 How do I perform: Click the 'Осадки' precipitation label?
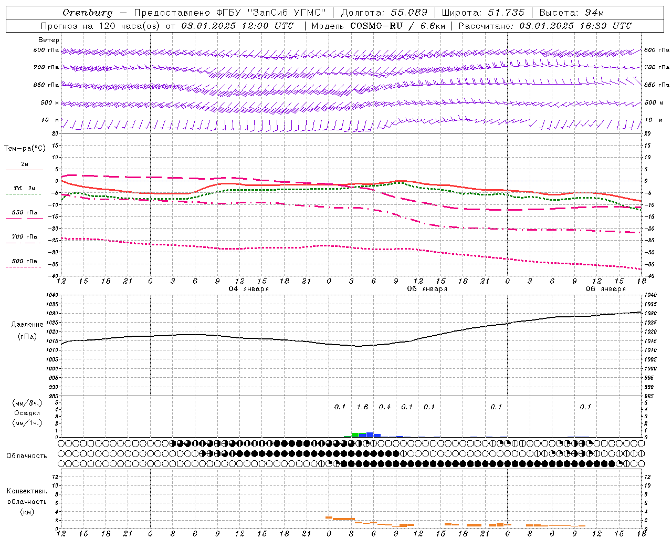[27, 413]
